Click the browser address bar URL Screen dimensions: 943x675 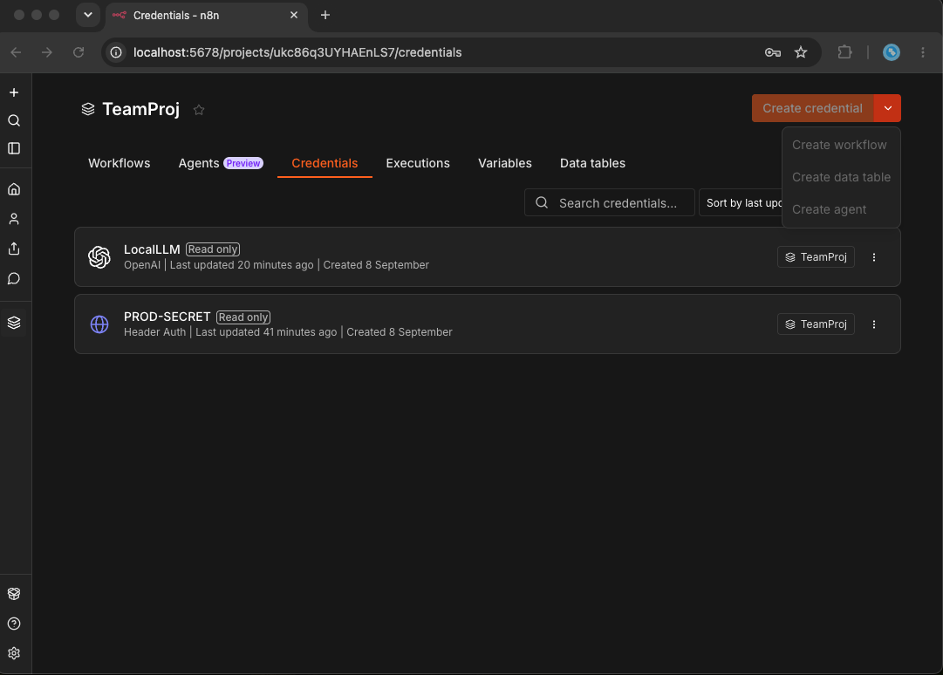click(x=297, y=52)
